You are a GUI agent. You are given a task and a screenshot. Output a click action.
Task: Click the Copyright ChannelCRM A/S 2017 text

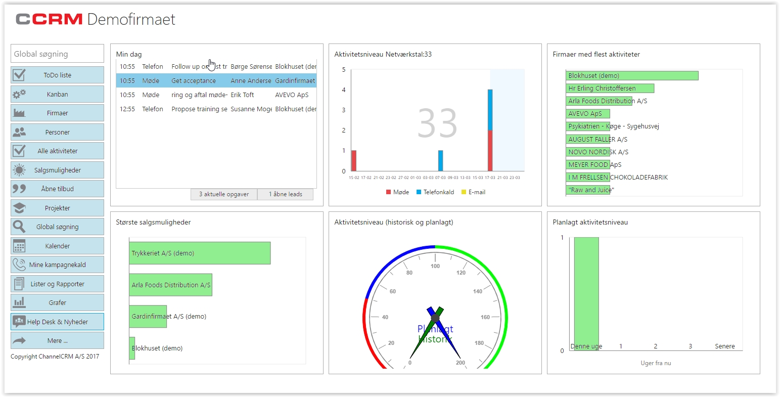pos(55,357)
